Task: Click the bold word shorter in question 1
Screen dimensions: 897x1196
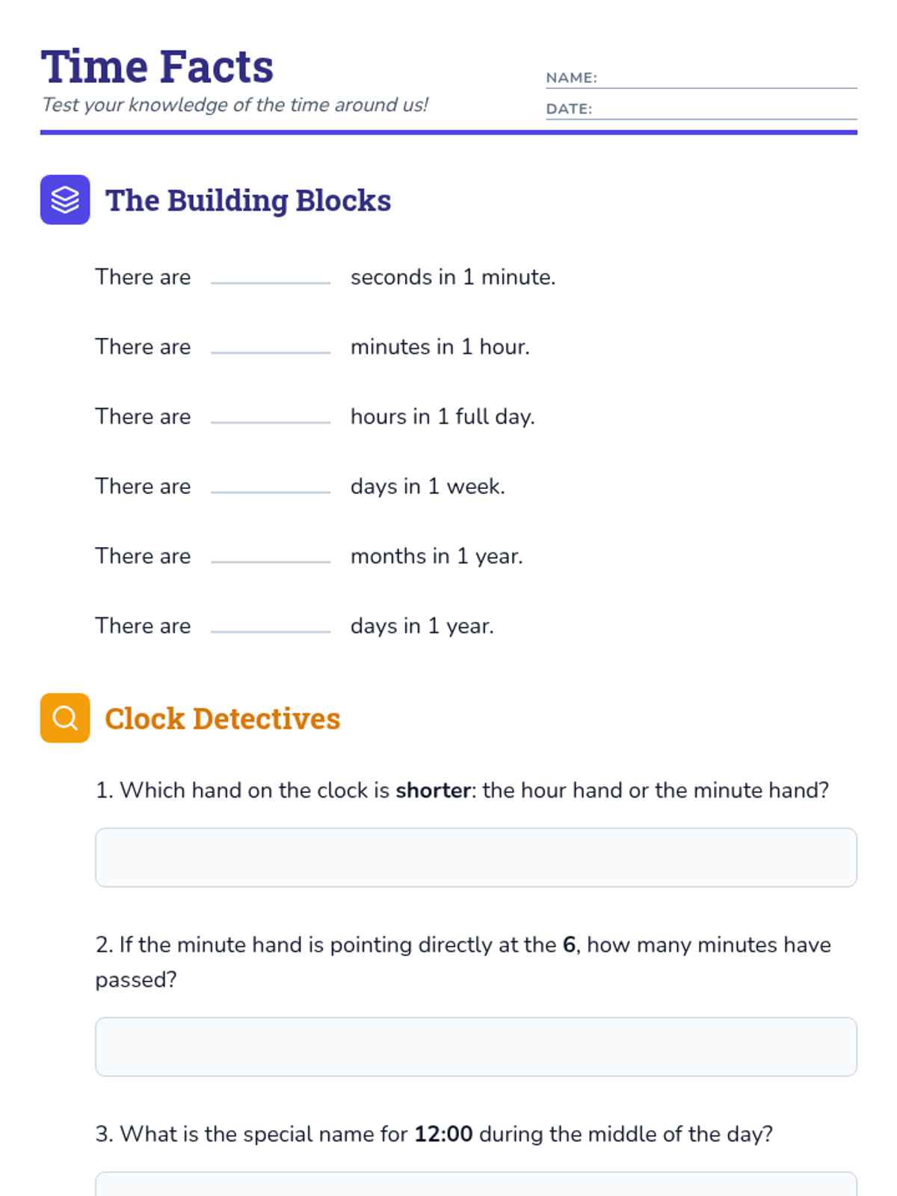Action: (433, 790)
